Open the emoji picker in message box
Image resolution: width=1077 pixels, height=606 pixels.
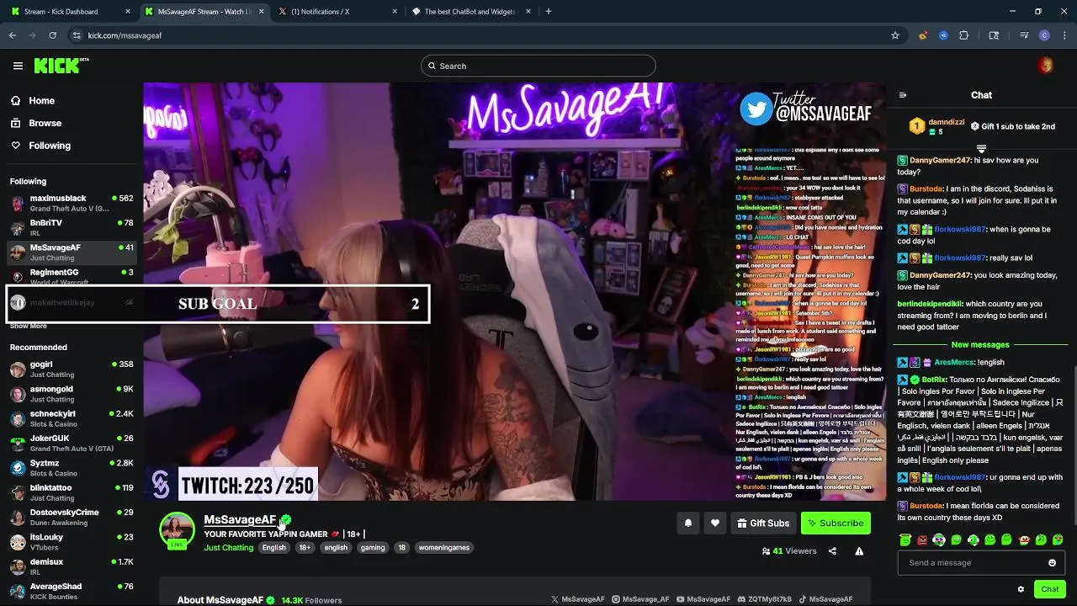pos(1052,563)
